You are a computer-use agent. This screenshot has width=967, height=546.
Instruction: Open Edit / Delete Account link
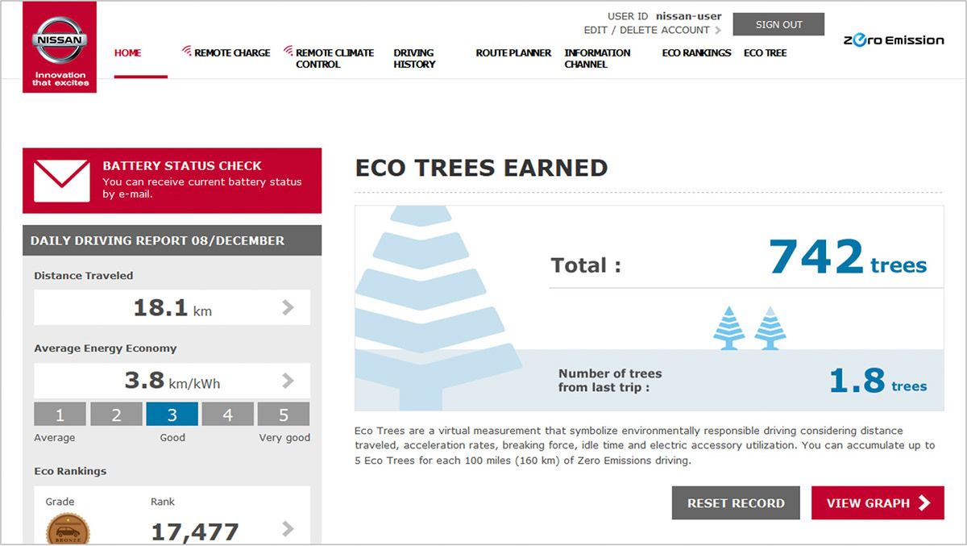[x=652, y=31]
